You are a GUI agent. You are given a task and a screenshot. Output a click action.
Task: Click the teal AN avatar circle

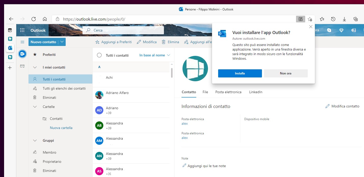click(x=99, y=156)
